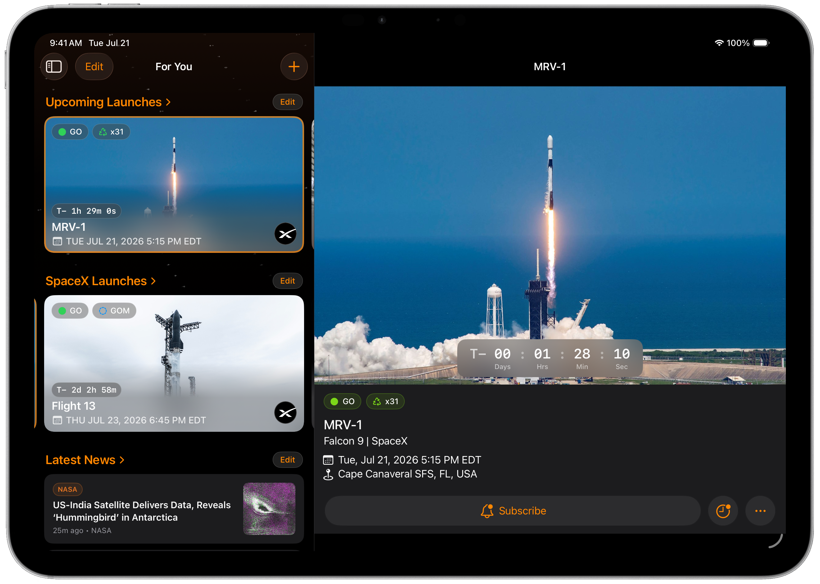This screenshot has width=820, height=584.
Task: Tap the plus add button
Action: pos(294,66)
